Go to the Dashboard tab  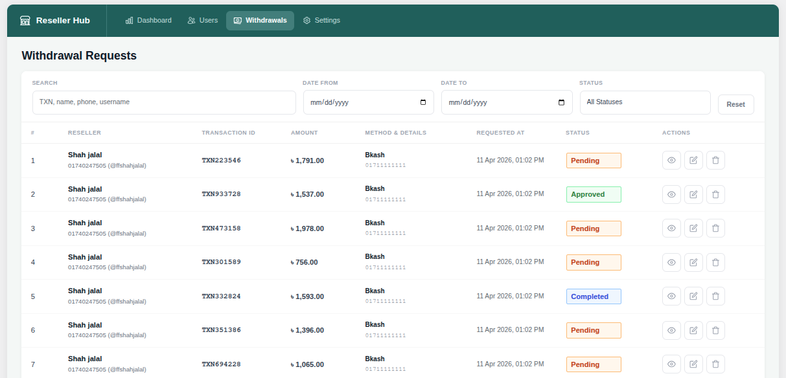tap(148, 21)
